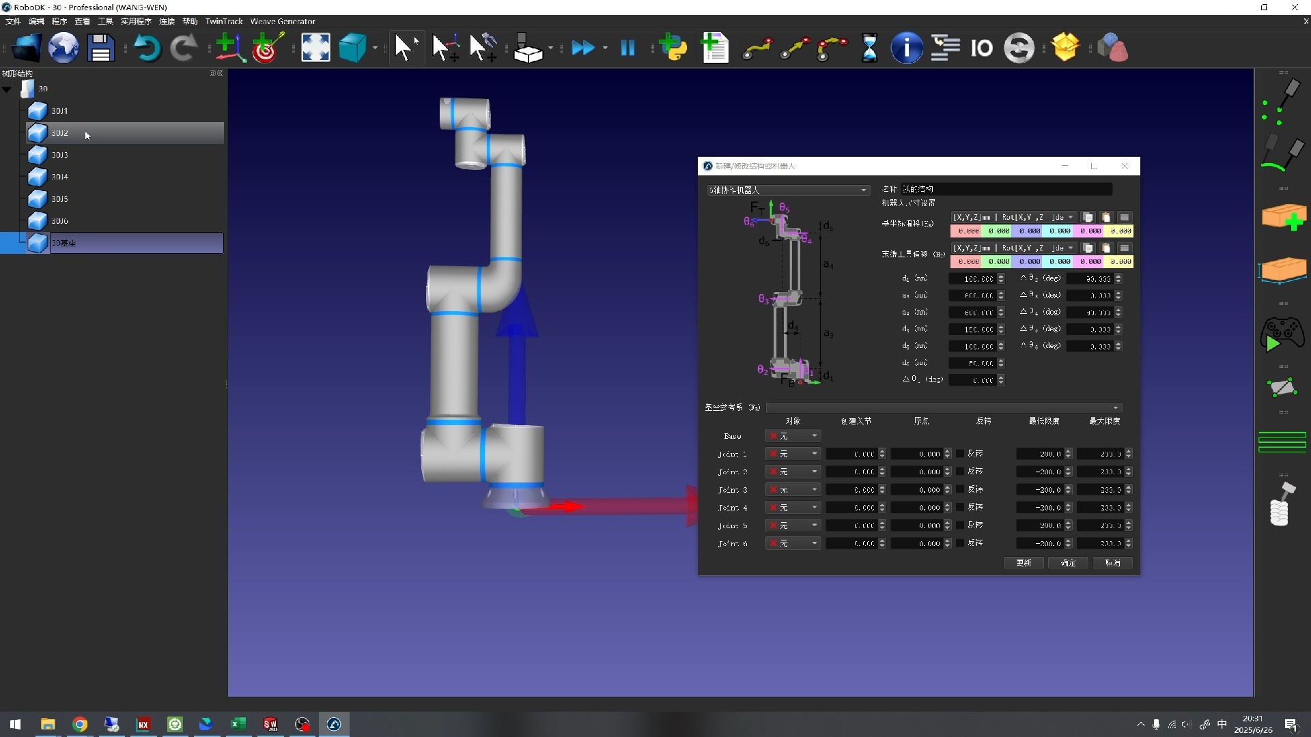Image resolution: width=1311 pixels, height=737 pixels.
Task: Click the Add target icon
Action: coord(267,48)
